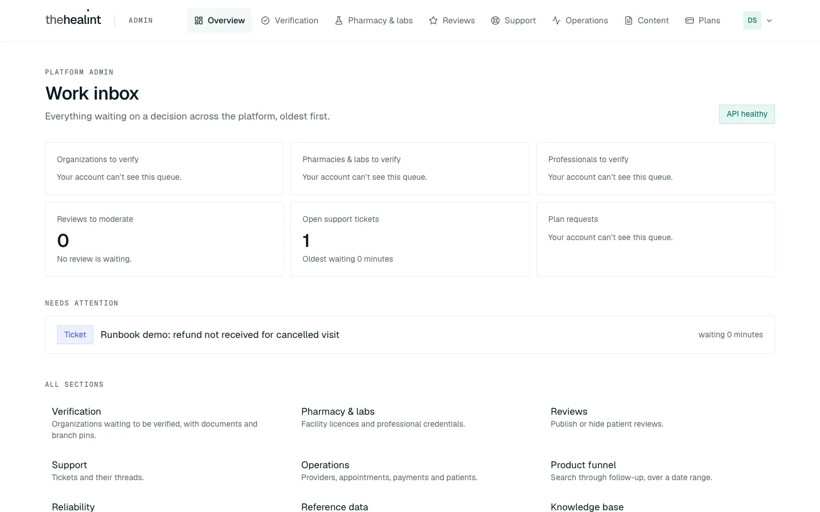The height and width of the screenshot is (512, 820).
Task: Click the Ticket tag on the runbook row
Action: click(x=75, y=335)
